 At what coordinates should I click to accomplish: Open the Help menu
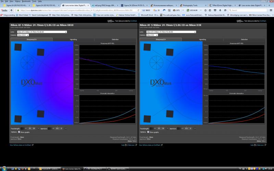[x=40, y=1]
